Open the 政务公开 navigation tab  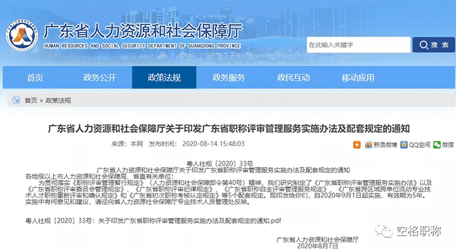[100, 78]
